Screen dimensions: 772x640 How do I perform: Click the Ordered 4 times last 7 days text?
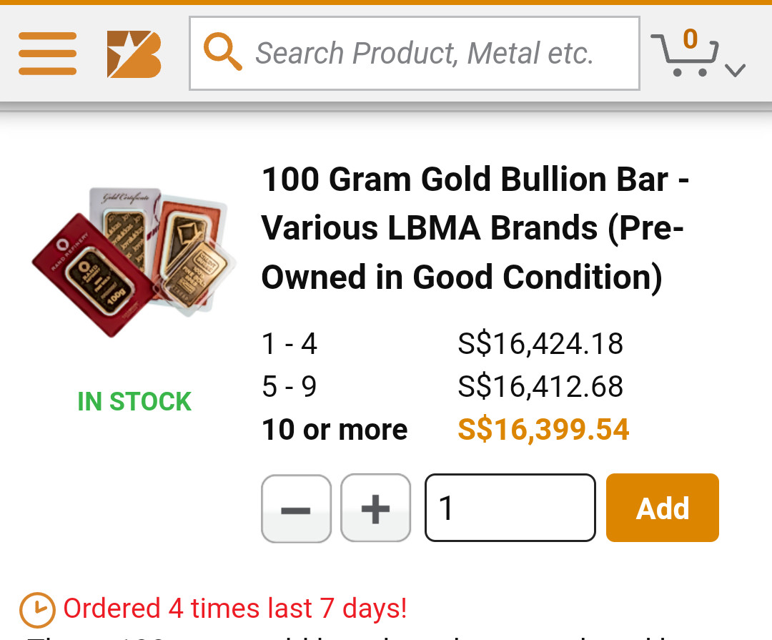point(235,609)
